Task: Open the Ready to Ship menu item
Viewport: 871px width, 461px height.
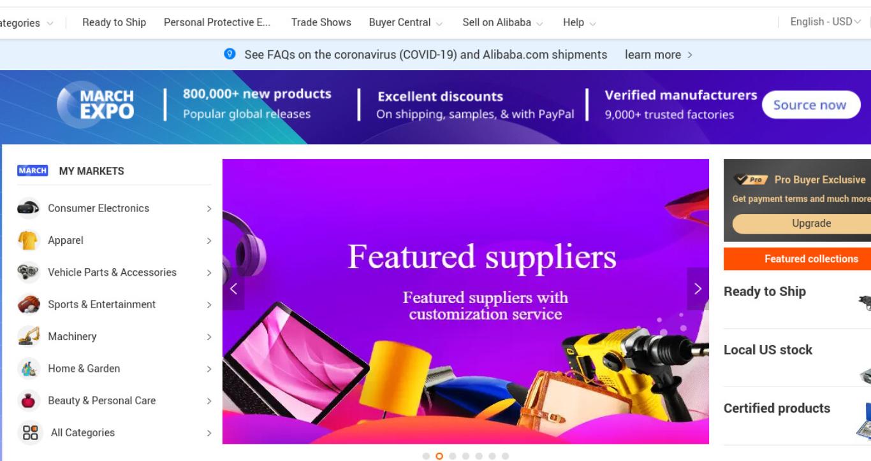Action: (114, 22)
